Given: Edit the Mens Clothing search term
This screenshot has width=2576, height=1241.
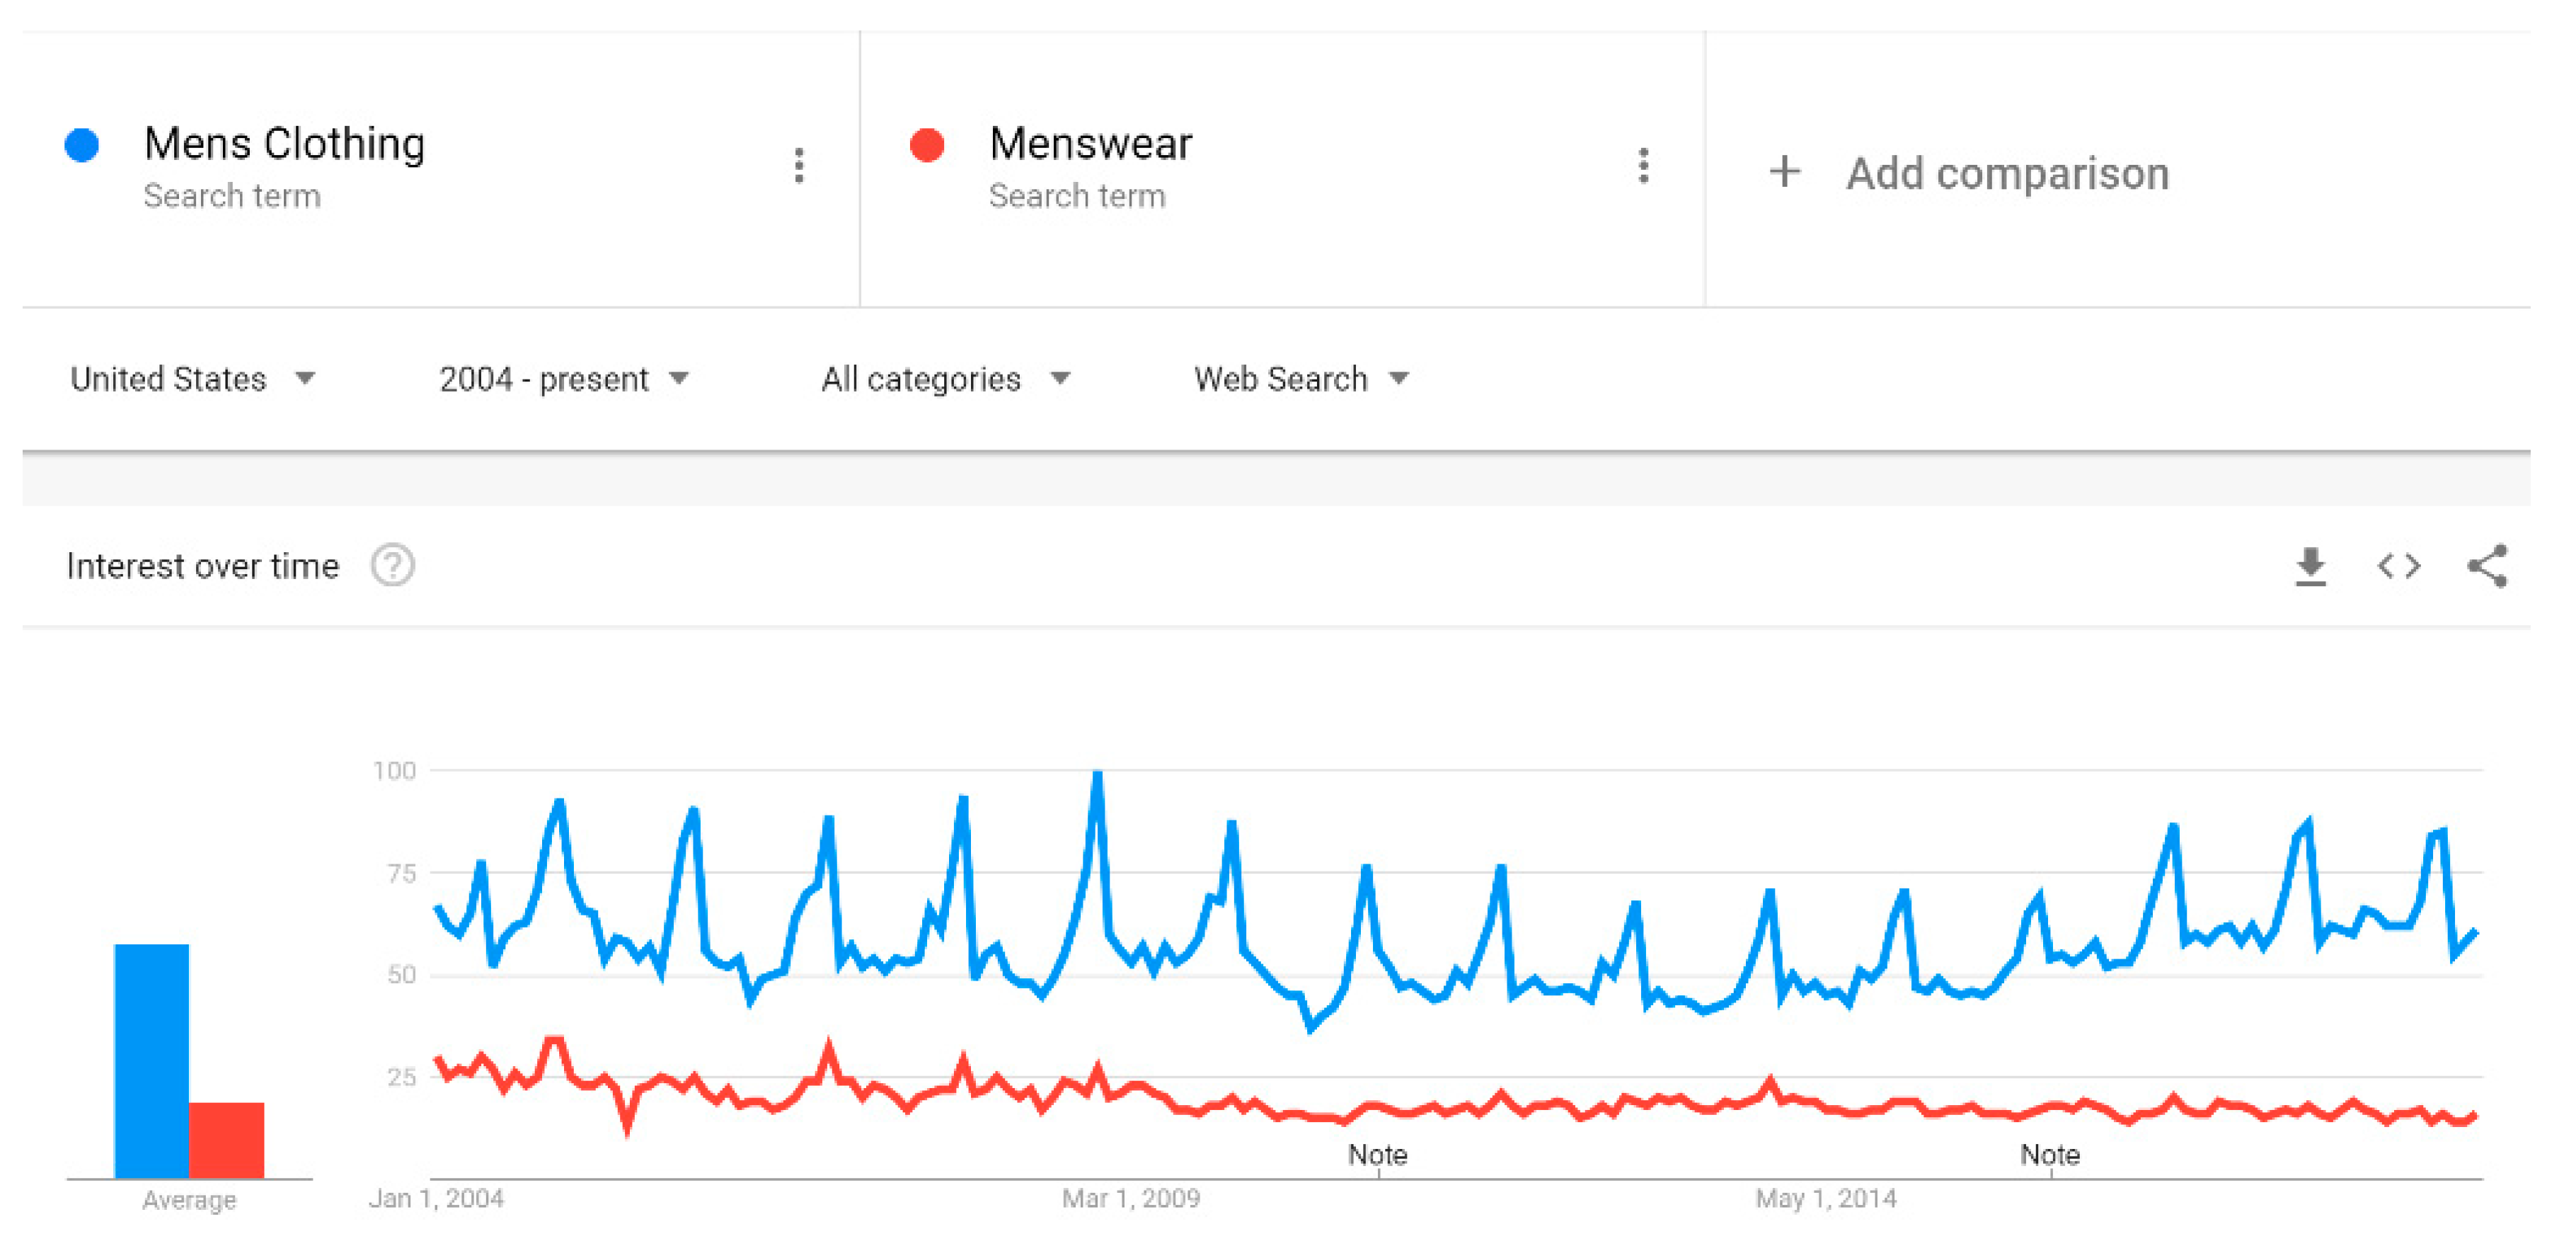Looking at the screenshot, I should pyautogui.click(x=285, y=145).
